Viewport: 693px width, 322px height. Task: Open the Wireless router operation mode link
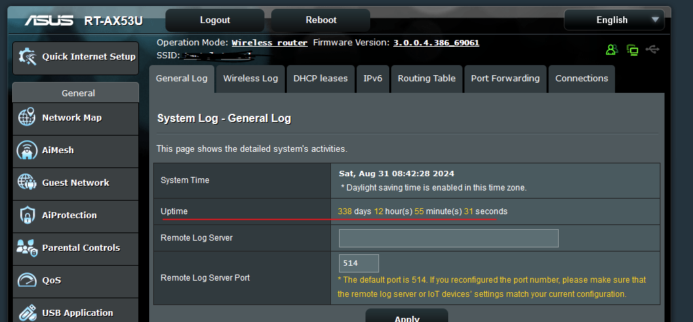tap(269, 43)
